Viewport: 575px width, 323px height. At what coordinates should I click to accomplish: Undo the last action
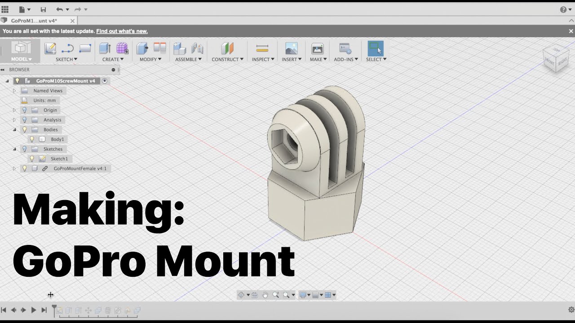pyautogui.click(x=59, y=9)
